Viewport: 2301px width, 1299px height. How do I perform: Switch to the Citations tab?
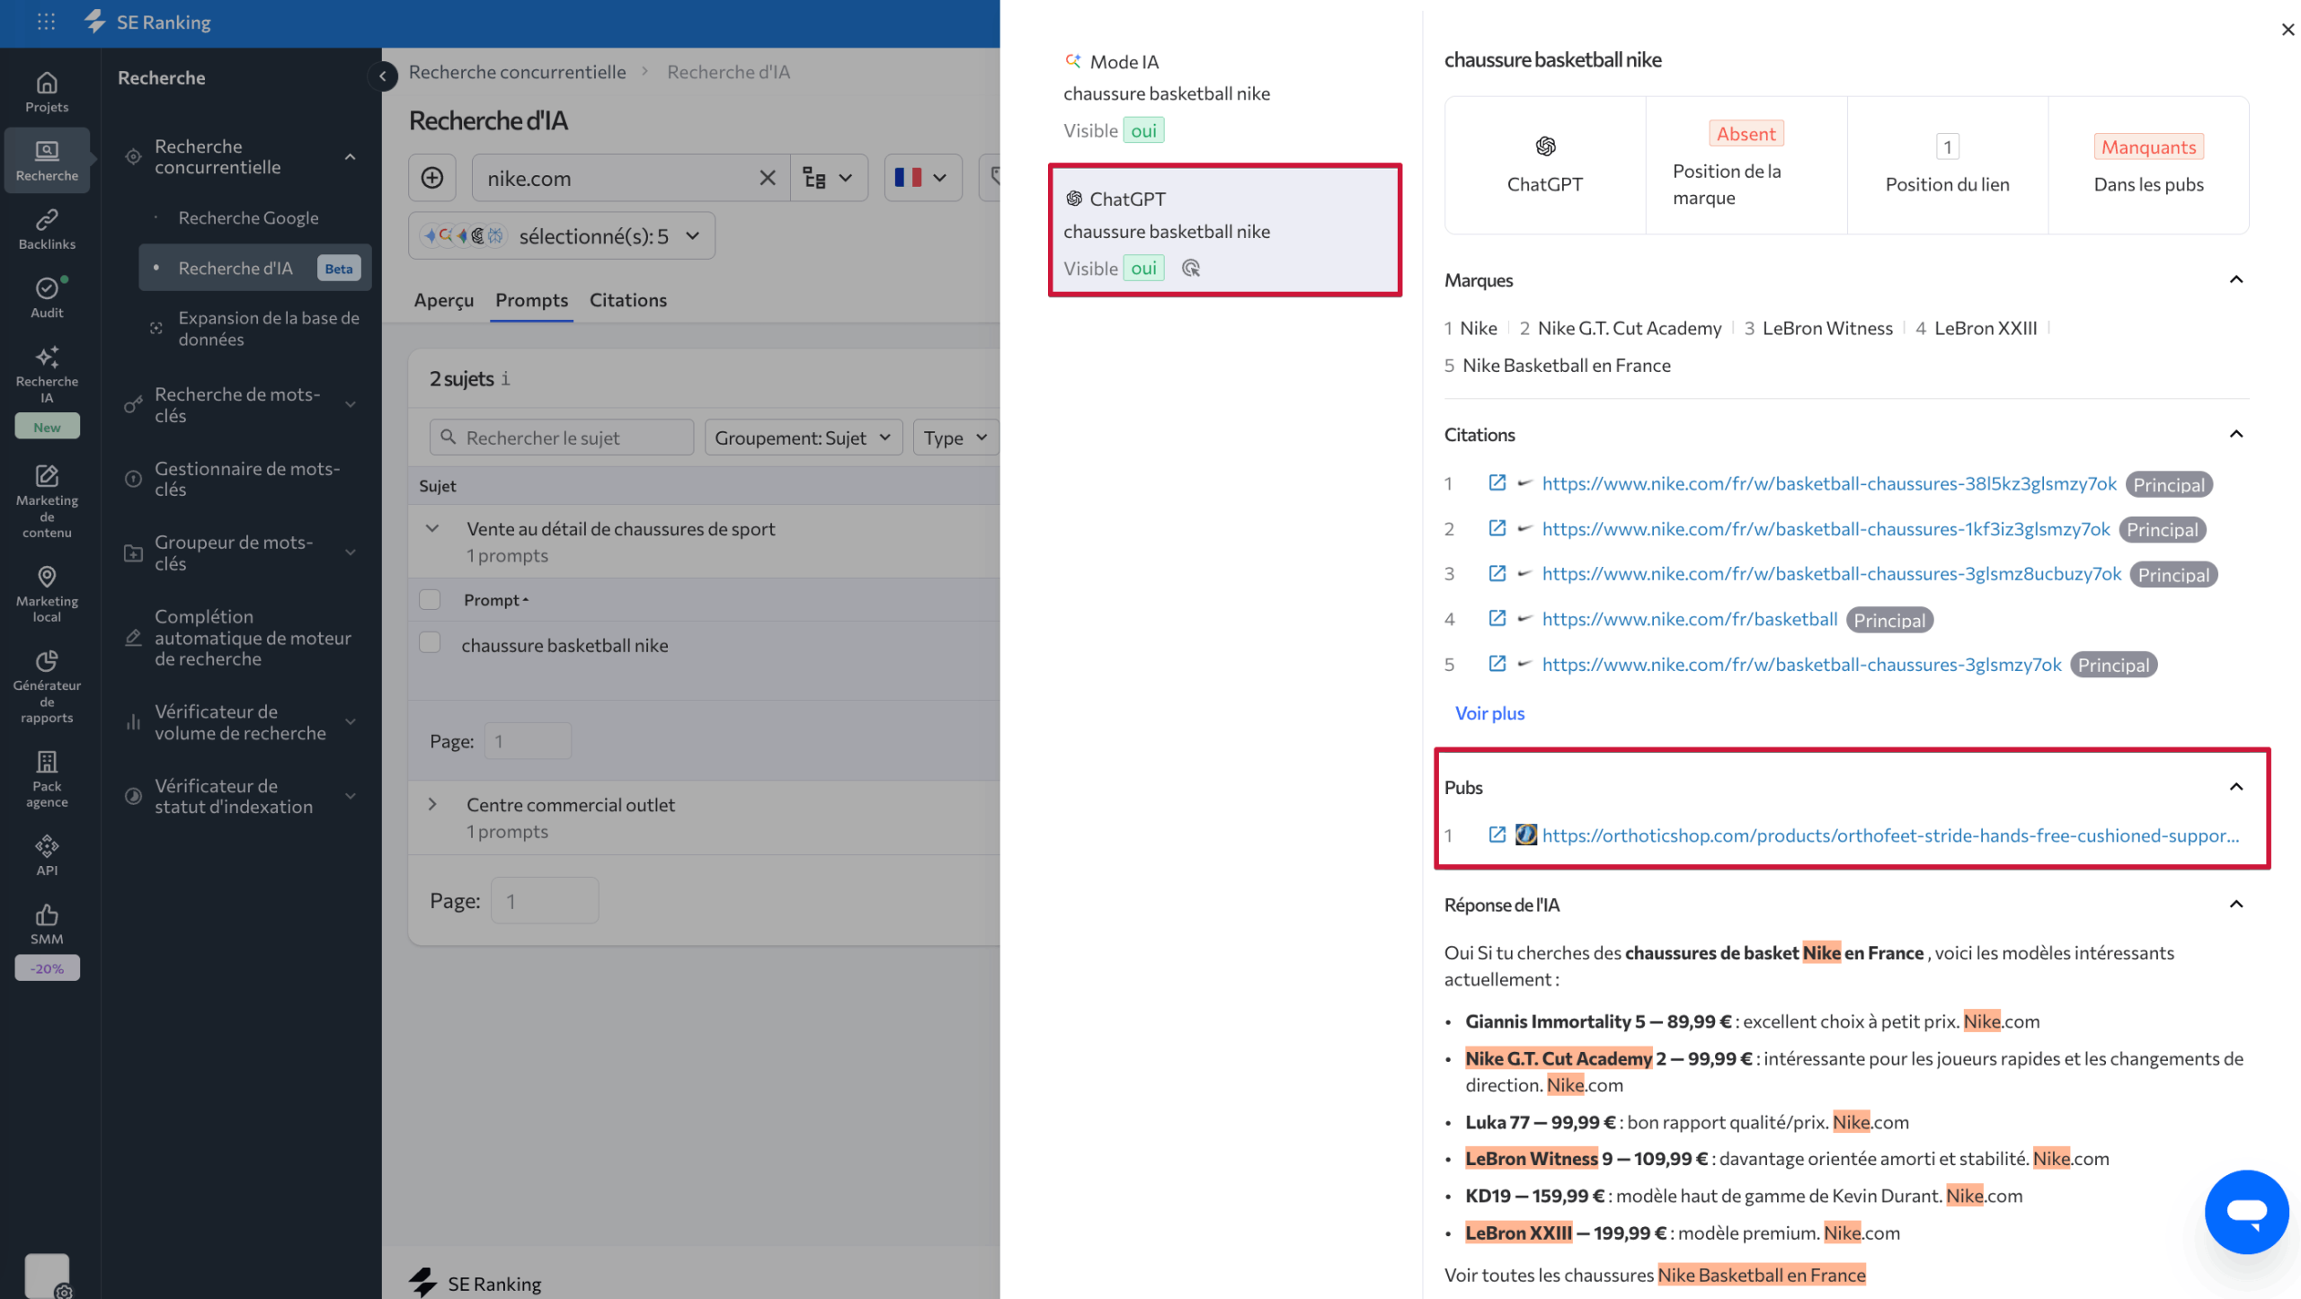tap(627, 300)
